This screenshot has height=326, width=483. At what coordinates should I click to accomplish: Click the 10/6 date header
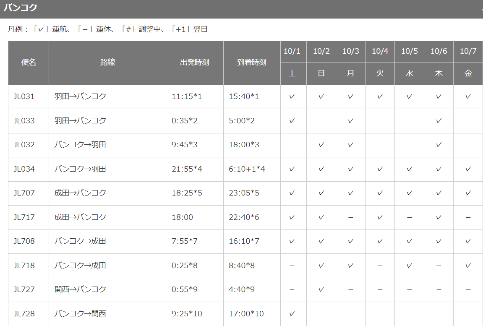click(439, 52)
